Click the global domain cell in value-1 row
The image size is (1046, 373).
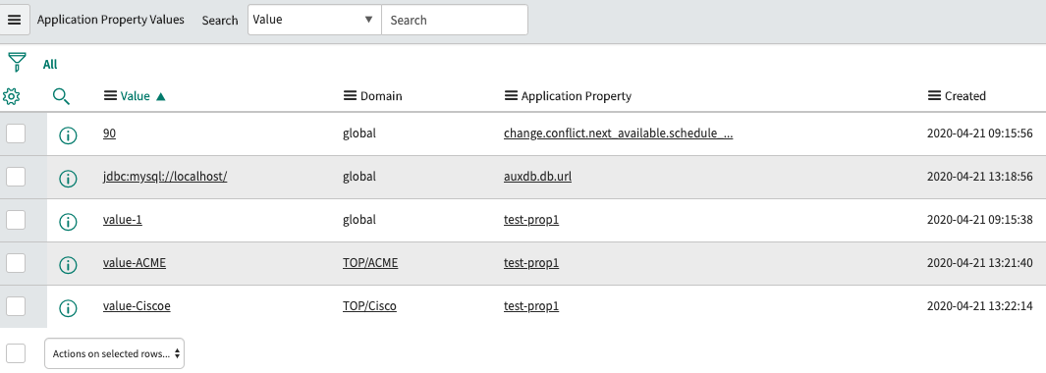point(359,220)
